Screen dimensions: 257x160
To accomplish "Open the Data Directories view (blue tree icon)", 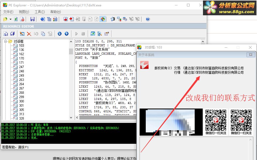I will point(49,19).
